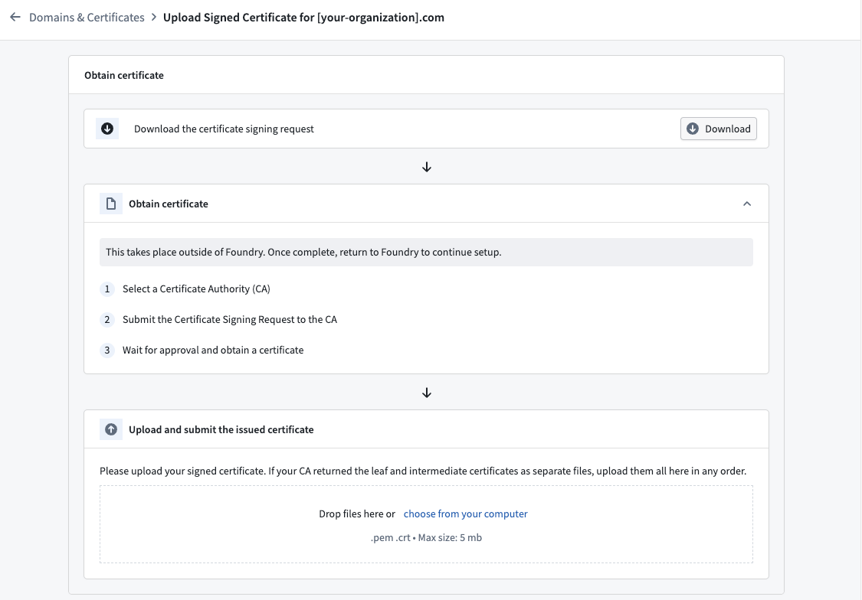Click the document icon beside Obtain certificate
This screenshot has width=862, height=600.
pos(111,204)
